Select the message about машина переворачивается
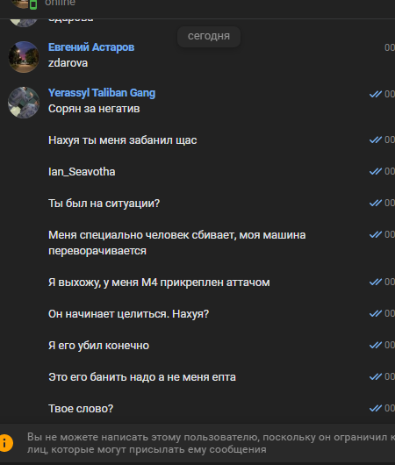The height and width of the screenshot is (465, 395). [x=177, y=243]
